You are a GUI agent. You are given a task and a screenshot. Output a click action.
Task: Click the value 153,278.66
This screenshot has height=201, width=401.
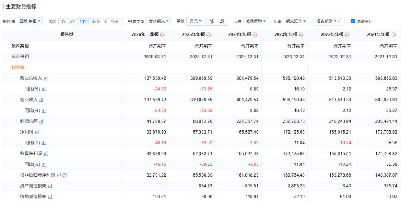pos(340,175)
